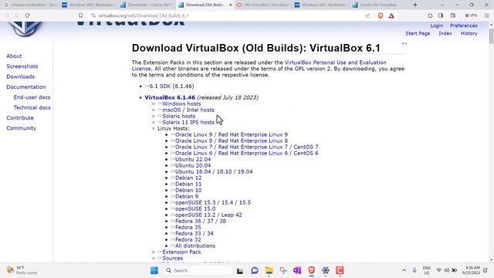Open the Community sidebar link
This screenshot has width=494, height=278.
pos(21,128)
